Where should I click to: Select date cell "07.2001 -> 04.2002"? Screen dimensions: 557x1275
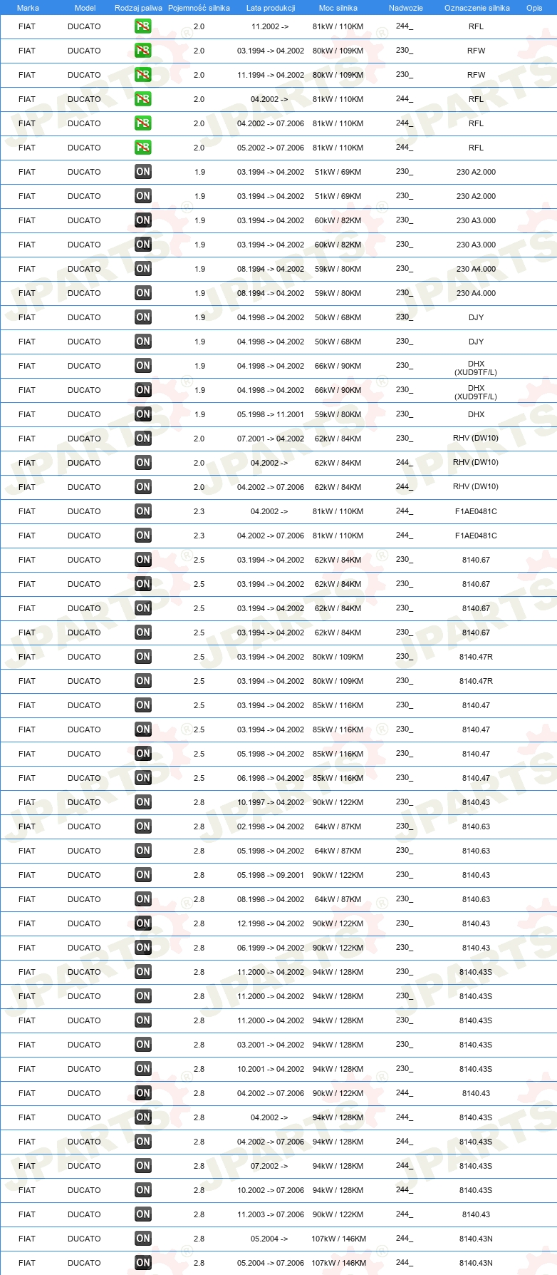pos(271,439)
